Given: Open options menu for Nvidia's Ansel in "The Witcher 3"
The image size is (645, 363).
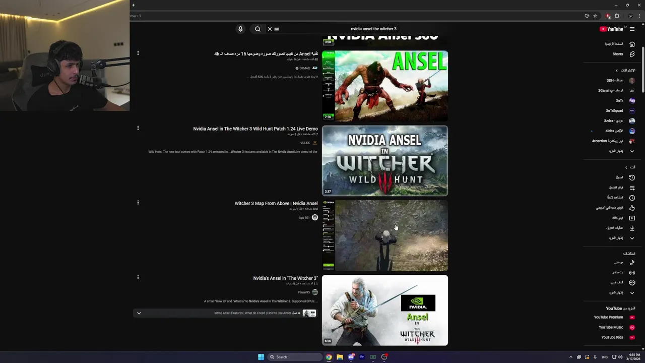Looking at the screenshot, I should click(x=138, y=277).
